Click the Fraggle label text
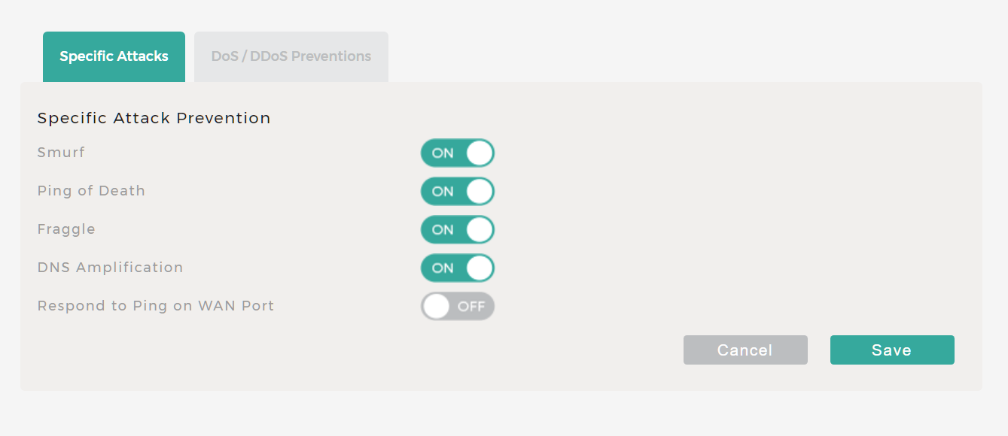This screenshot has height=436, width=1008. (66, 229)
